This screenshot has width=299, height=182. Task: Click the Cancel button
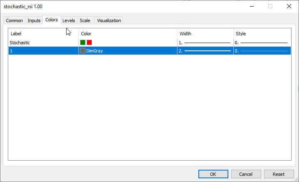click(x=246, y=174)
